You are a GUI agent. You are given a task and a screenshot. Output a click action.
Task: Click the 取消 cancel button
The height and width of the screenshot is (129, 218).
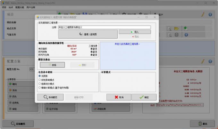tap(119, 97)
